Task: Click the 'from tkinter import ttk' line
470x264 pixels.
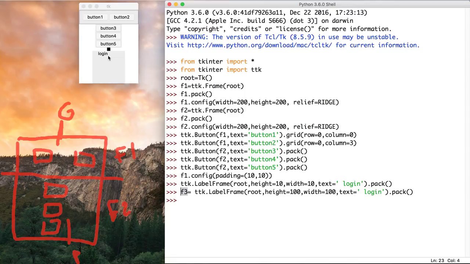Action: [x=221, y=70]
